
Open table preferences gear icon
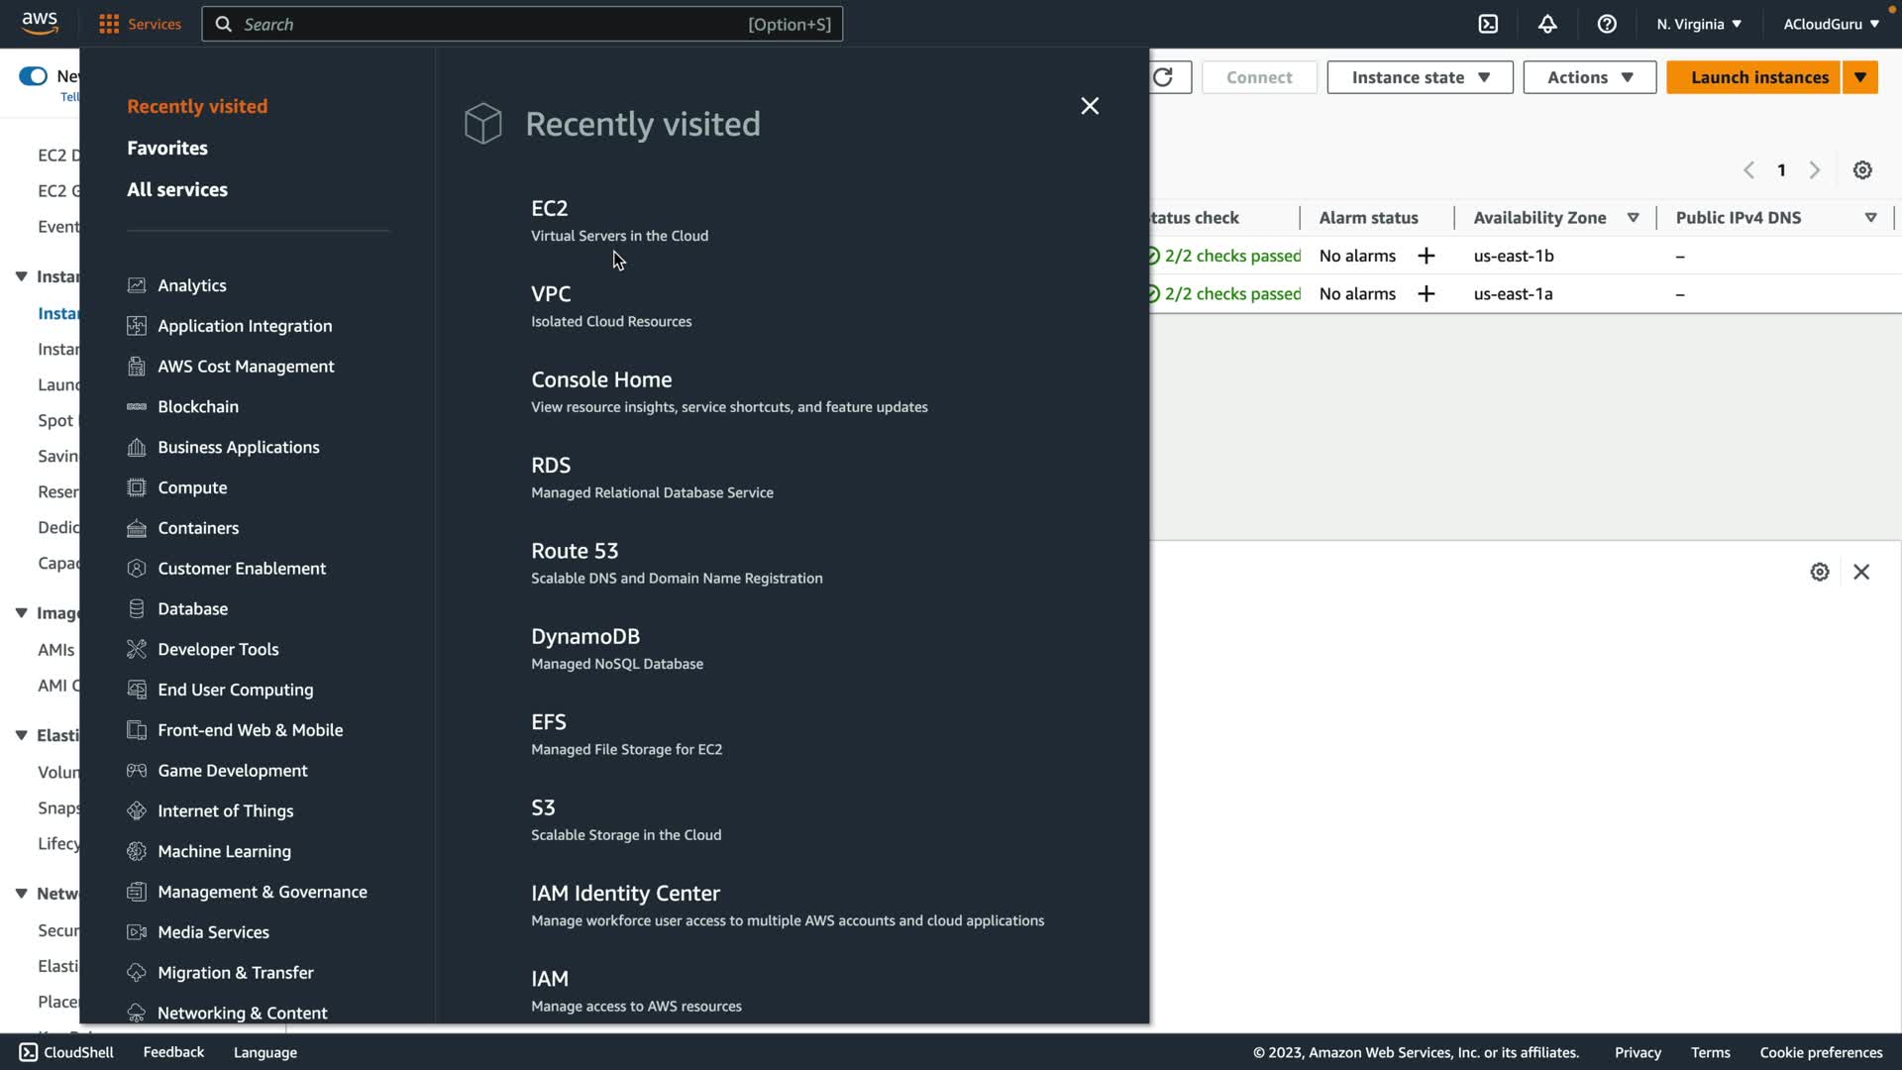pos(1862,170)
